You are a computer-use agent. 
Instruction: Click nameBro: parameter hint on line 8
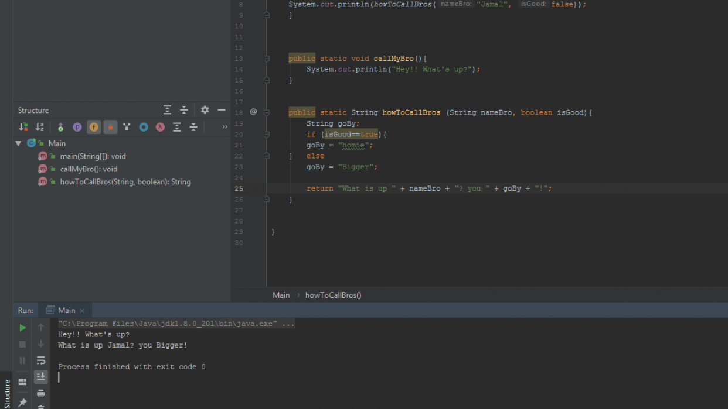coord(456,4)
